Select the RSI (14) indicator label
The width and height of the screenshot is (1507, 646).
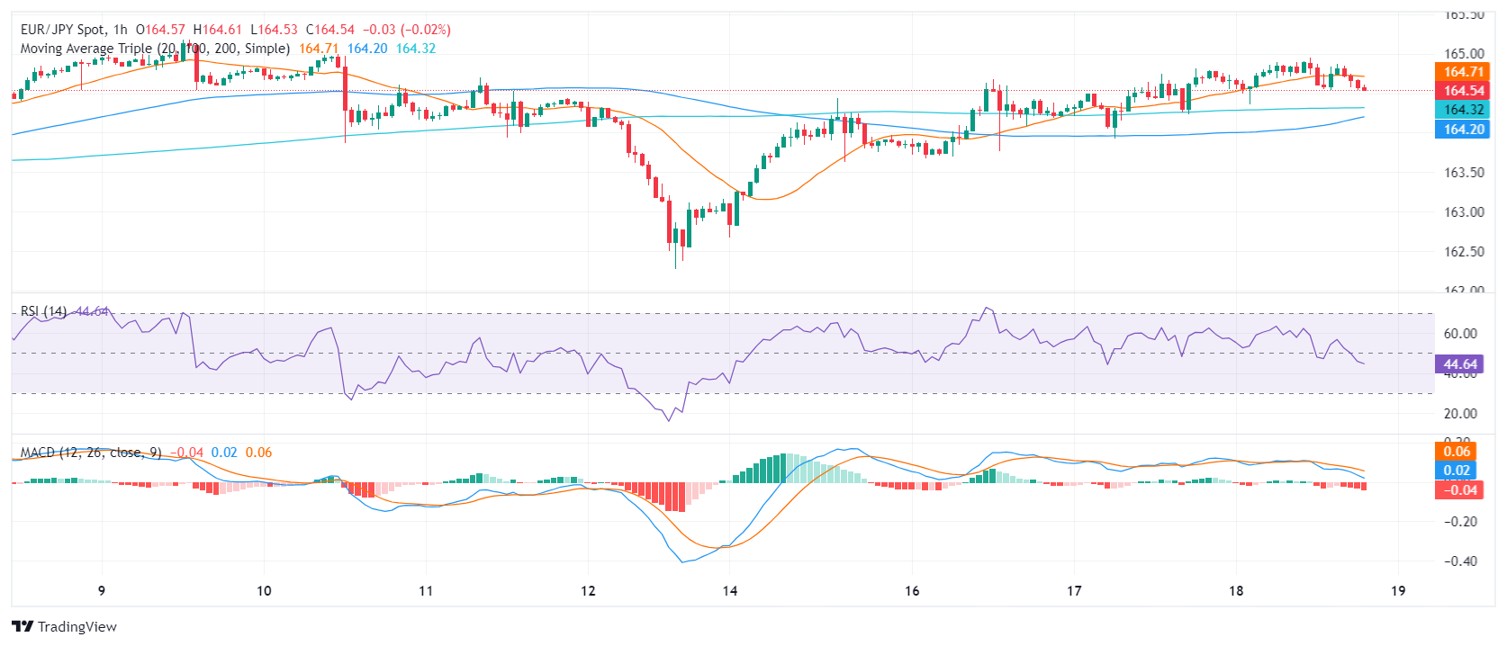pyautogui.click(x=43, y=311)
